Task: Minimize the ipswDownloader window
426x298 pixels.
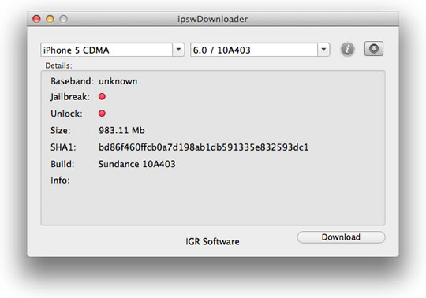Action: (x=50, y=19)
